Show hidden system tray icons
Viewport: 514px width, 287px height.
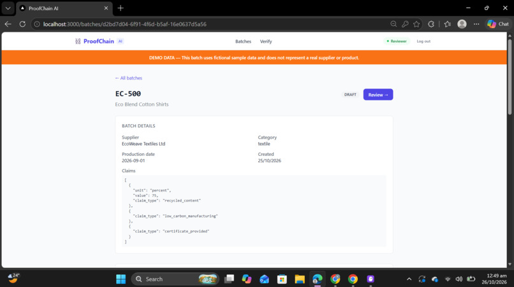coord(409,279)
